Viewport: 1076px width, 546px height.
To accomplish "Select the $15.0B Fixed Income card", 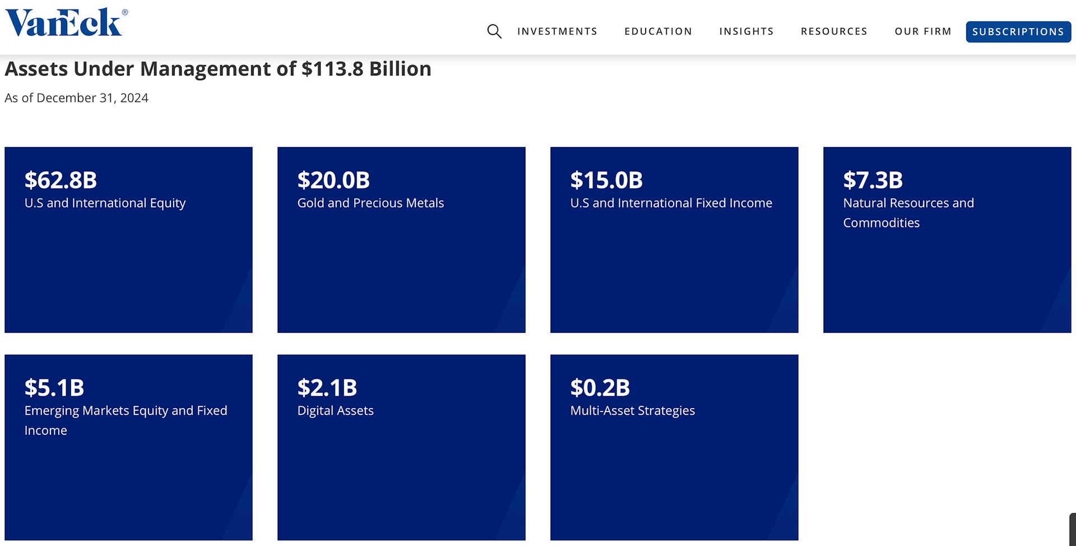I will [674, 240].
